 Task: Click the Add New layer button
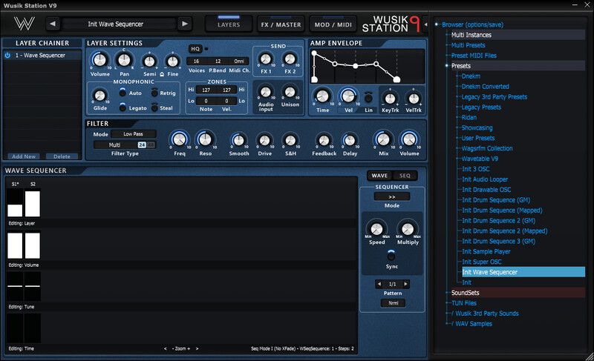[24, 156]
